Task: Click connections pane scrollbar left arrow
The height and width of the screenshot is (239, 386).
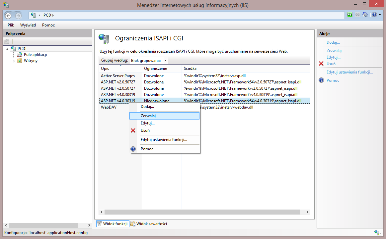Action: pyautogui.click(x=6, y=225)
